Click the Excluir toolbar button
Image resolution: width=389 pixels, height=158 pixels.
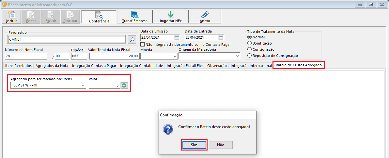tap(50, 17)
